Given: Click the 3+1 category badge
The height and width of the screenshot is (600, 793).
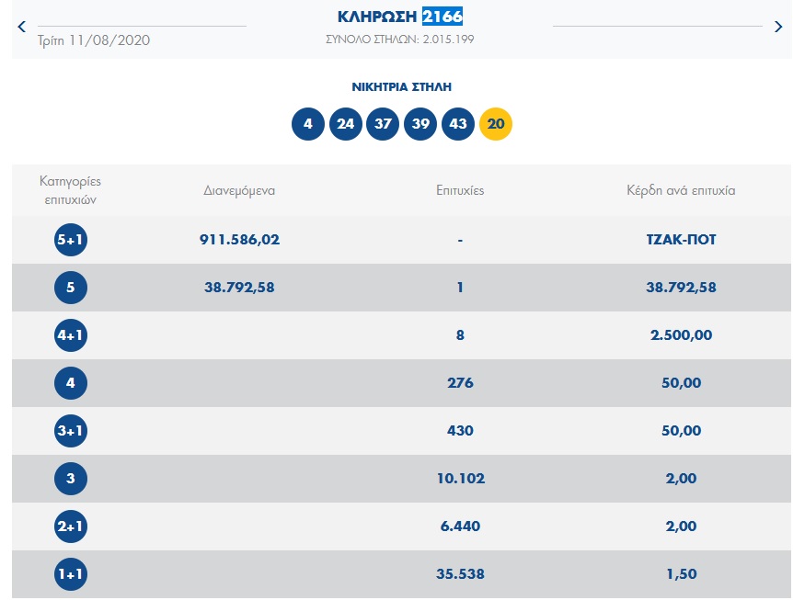Looking at the screenshot, I should pyautogui.click(x=71, y=431).
